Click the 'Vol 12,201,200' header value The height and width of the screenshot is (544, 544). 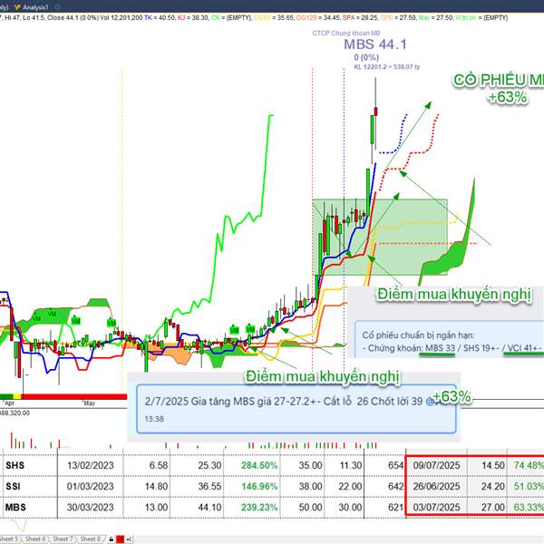[121, 18]
